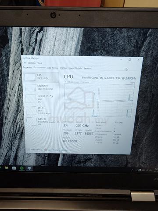Switch to the Startup tab

pyautogui.click(x=63, y=68)
